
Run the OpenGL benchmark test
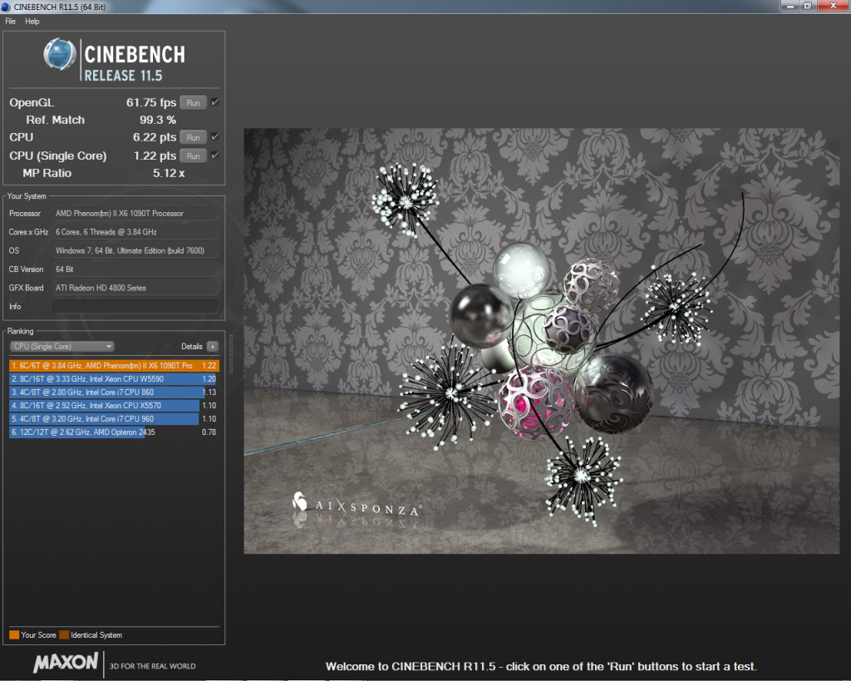tap(193, 102)
